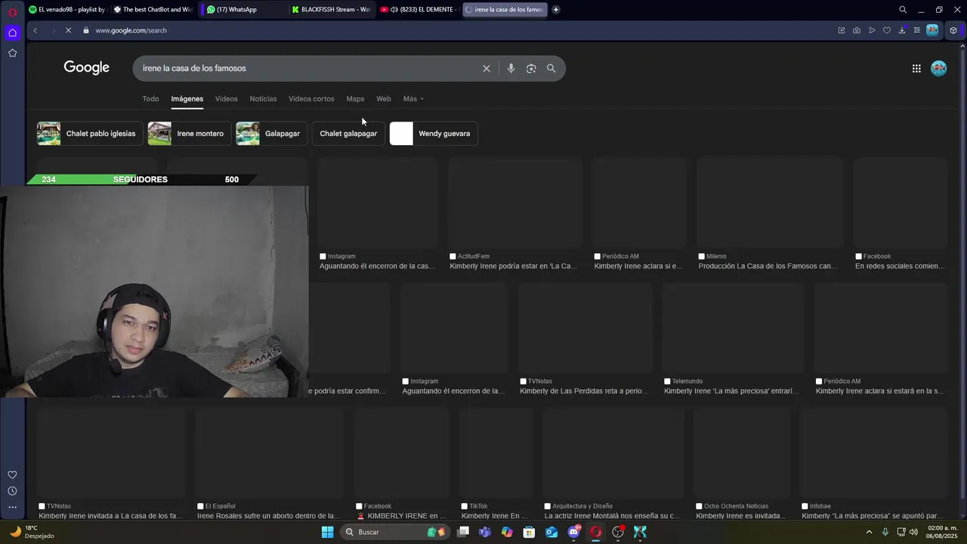Select the Noticias search filter
The width and height of the screenshot is (967, 544).
263,99
